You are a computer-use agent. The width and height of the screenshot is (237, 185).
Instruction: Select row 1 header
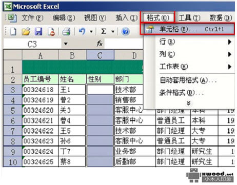pos(13,67)
